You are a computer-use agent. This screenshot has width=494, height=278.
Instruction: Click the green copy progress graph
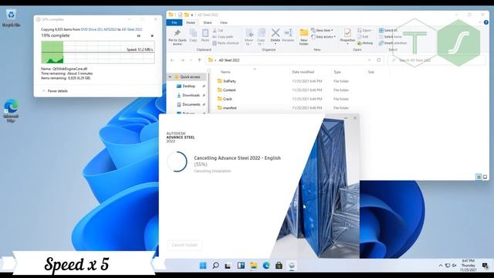(x=98, y=52)
